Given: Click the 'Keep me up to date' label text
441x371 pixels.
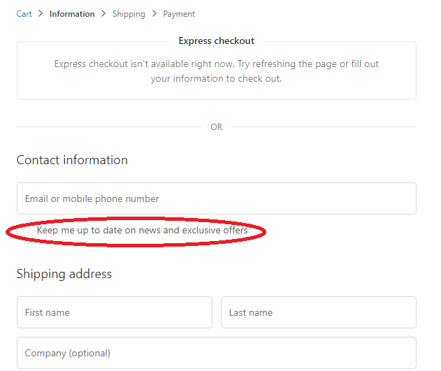Looking at the screenshot, I should tap(142, 230).
